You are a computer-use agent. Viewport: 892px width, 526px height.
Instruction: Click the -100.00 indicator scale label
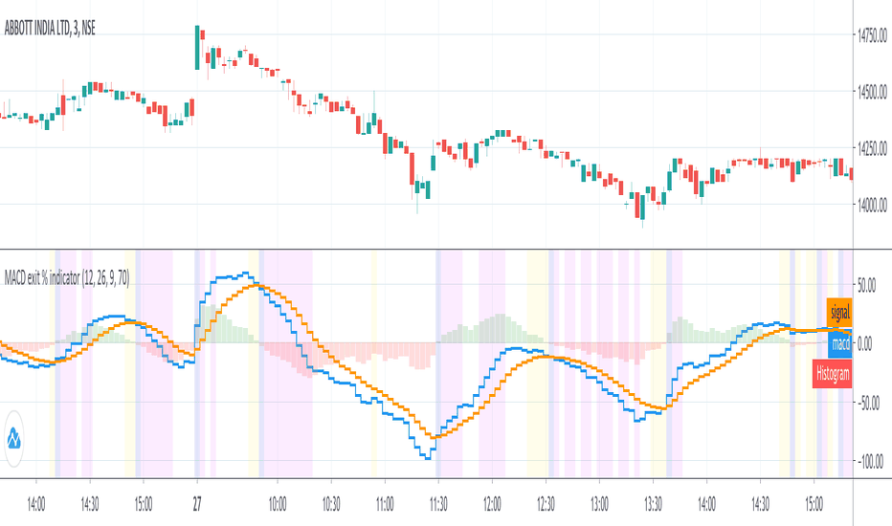[x=869, y=462]
